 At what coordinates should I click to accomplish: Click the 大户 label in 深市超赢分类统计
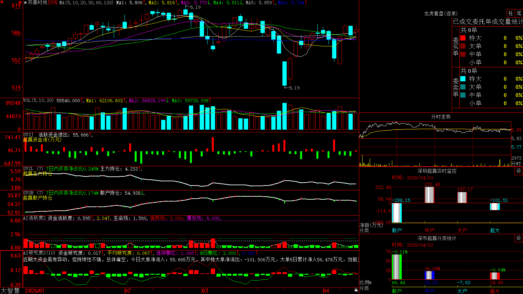pyautogui.click(x=462, y=291)
